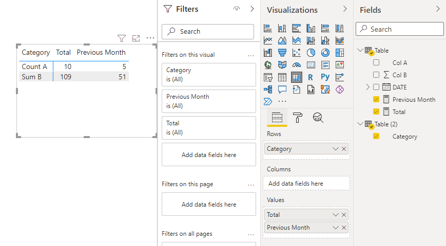This screenshot has width=446, height=246.
Task: Select the 100% stacked bar chart visual
Action: tap(325, 28)
